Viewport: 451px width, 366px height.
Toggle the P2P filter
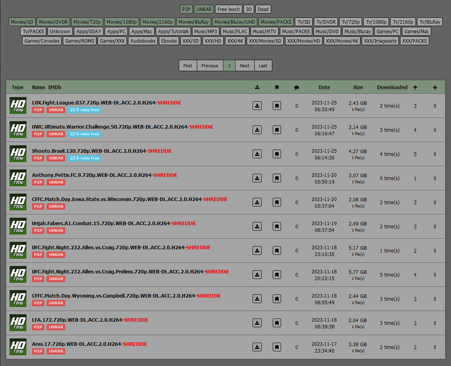pyautogui.click(x=186, y=9)
